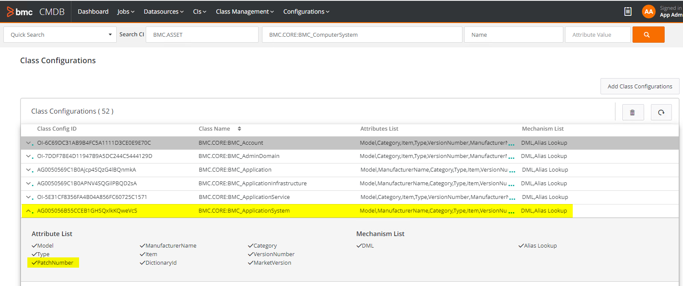This screenshot has height=286, width=683.
Task: Expand the BMC_AdminDomain row
Action: click(29, 156)
